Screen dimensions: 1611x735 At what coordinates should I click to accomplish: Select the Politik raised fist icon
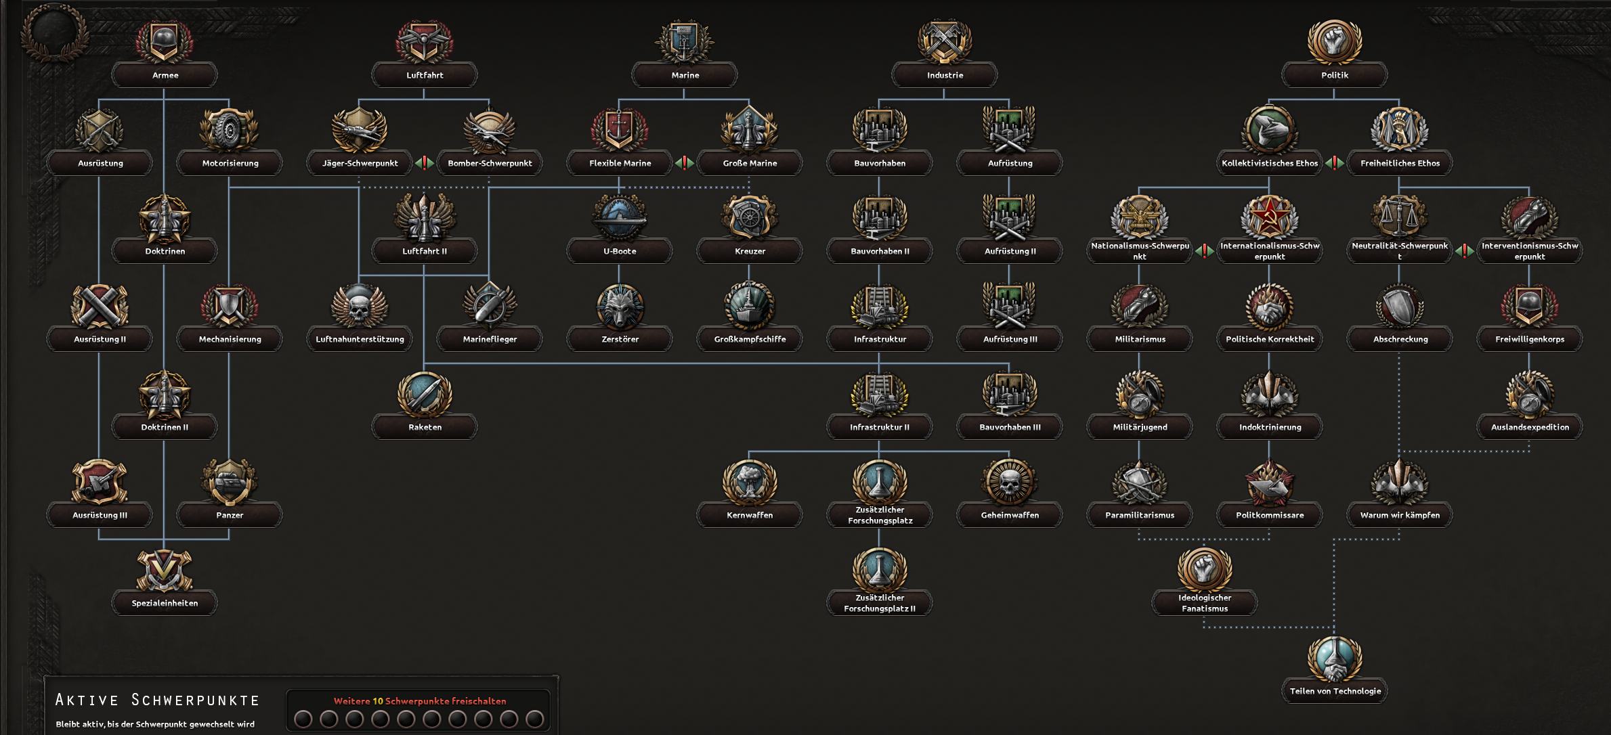click(x=1335, y=42)
